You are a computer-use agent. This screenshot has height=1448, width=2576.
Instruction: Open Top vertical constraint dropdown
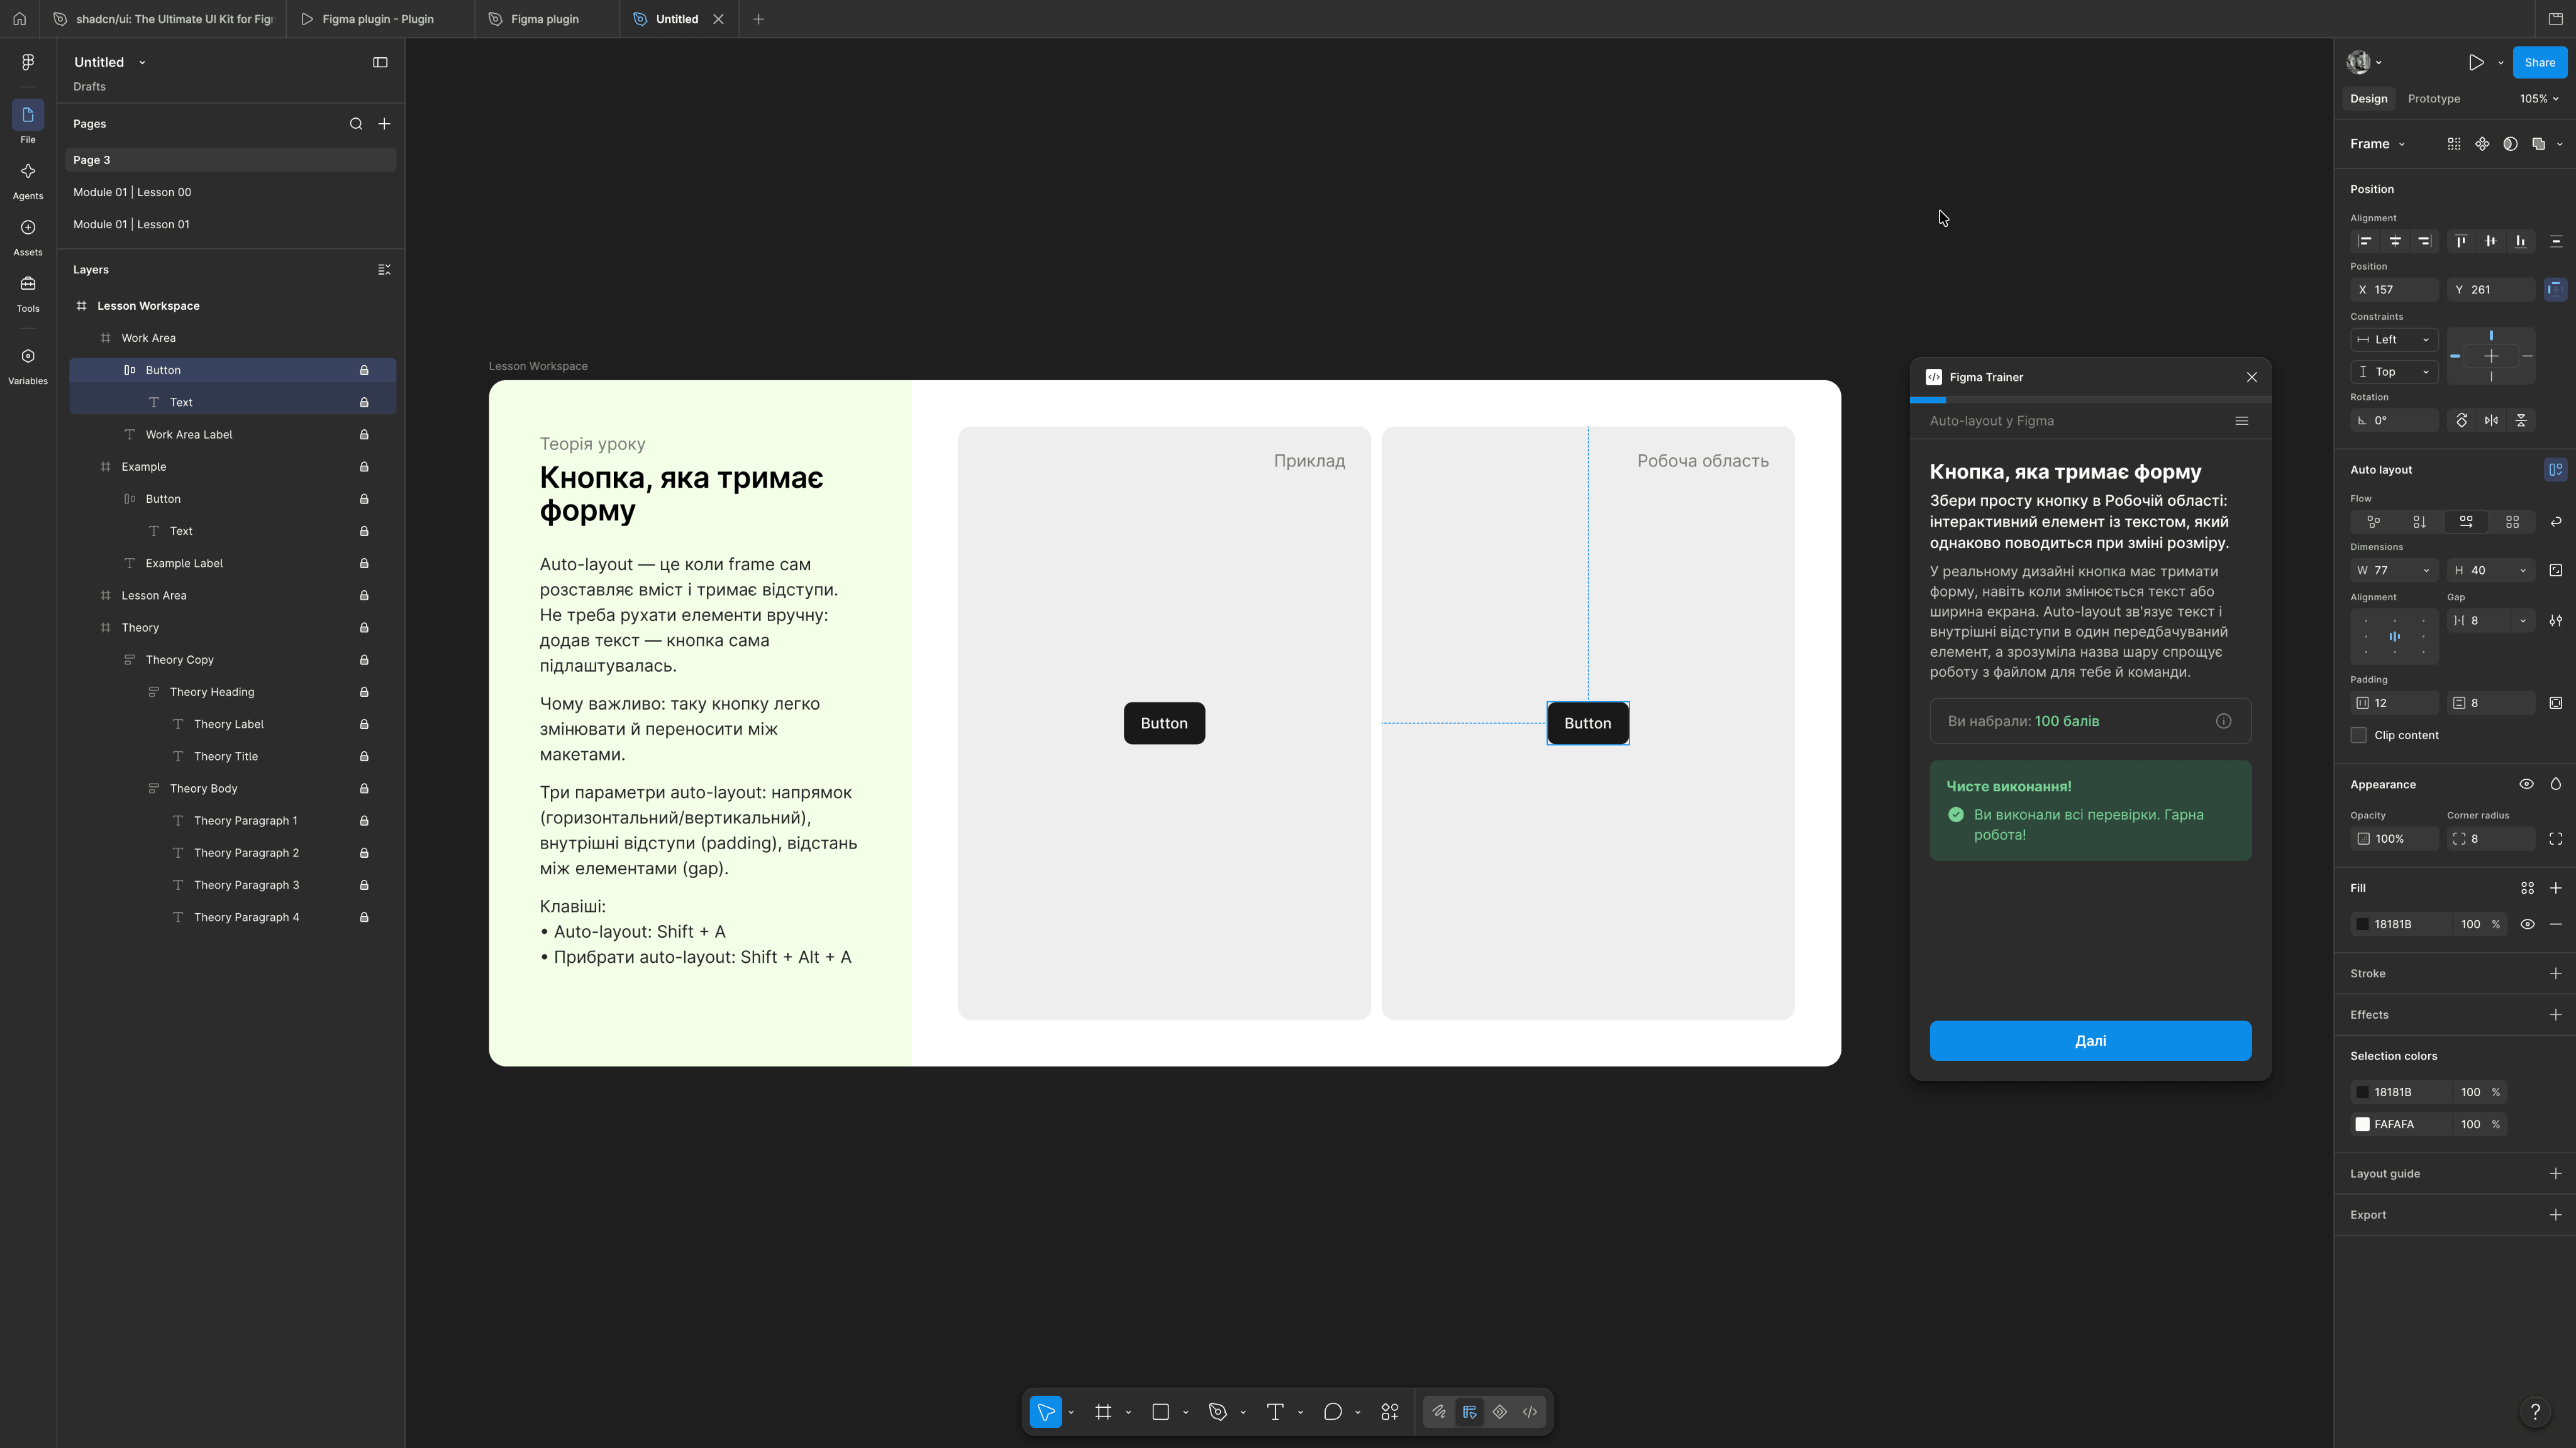coord(2394,372)
